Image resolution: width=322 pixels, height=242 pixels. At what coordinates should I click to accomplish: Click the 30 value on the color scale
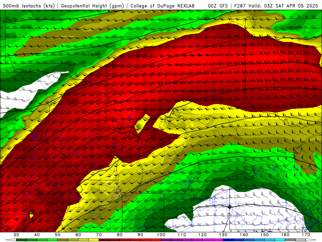point(16,235)
